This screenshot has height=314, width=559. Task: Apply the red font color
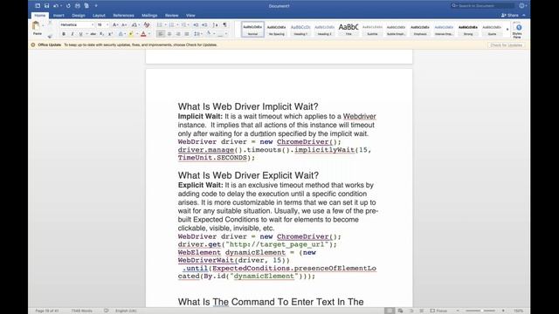(x=143, y=34)
